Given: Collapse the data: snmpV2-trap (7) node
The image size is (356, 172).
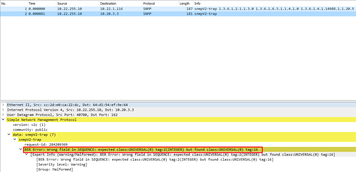Looking at the screenshot, I should [x=9, y=134].
